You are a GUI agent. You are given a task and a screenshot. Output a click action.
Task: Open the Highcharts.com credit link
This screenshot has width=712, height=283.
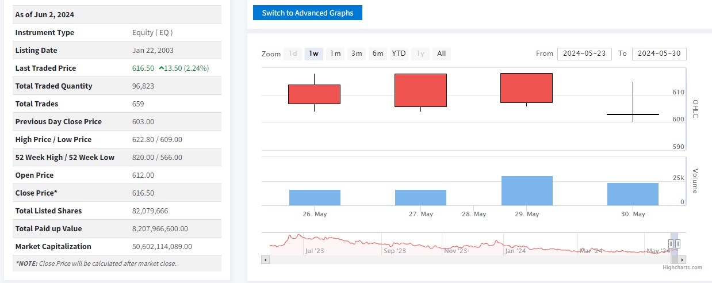(682, 267)
